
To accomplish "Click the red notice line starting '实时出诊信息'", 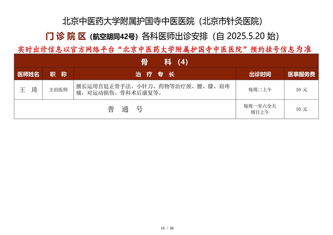I will 165,49.
